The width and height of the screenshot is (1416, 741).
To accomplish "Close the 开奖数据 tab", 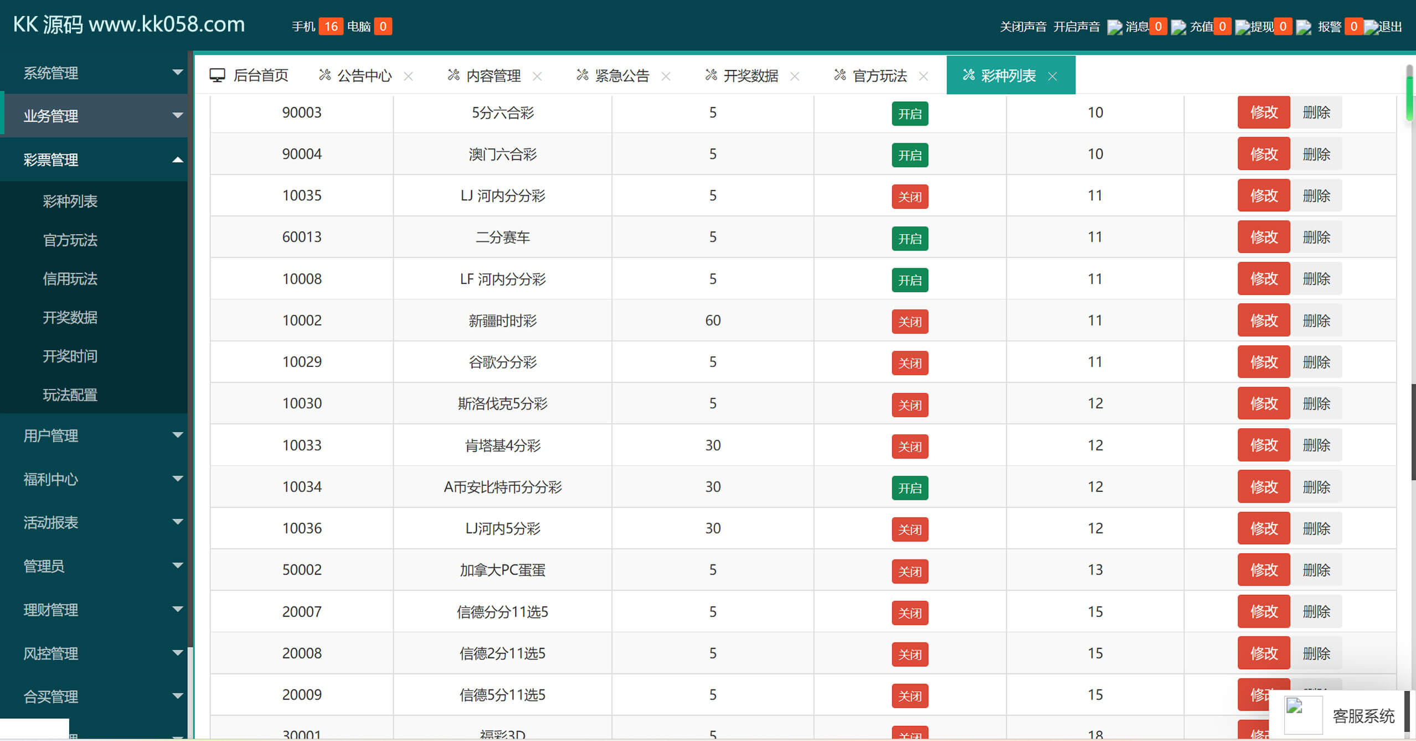I will [795, 76].
